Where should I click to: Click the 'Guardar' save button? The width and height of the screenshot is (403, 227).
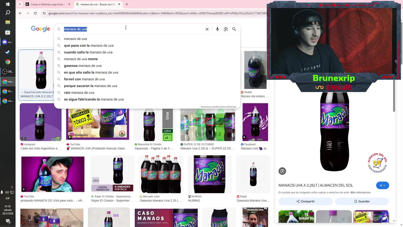(362, 201)
